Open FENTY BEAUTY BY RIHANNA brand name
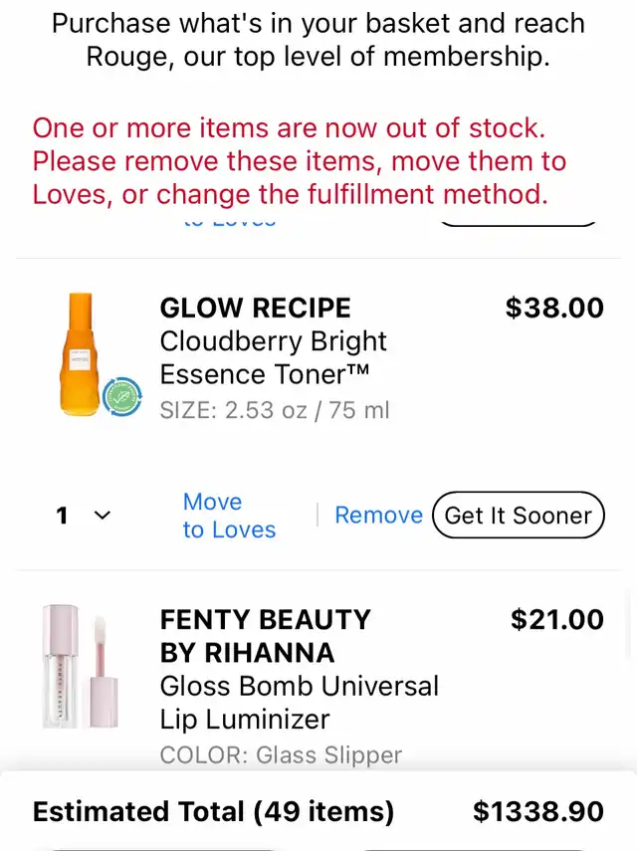Image resolution: width=637 pixels, height=851 pixels. tap(266, 636)
